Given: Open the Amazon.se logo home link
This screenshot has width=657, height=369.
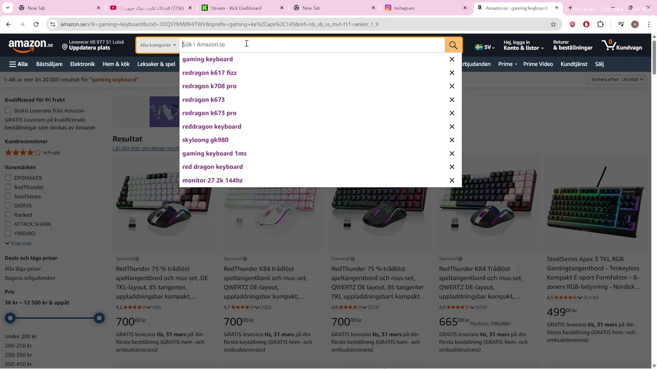Looking at the screenshot, I should pos(31,46).
